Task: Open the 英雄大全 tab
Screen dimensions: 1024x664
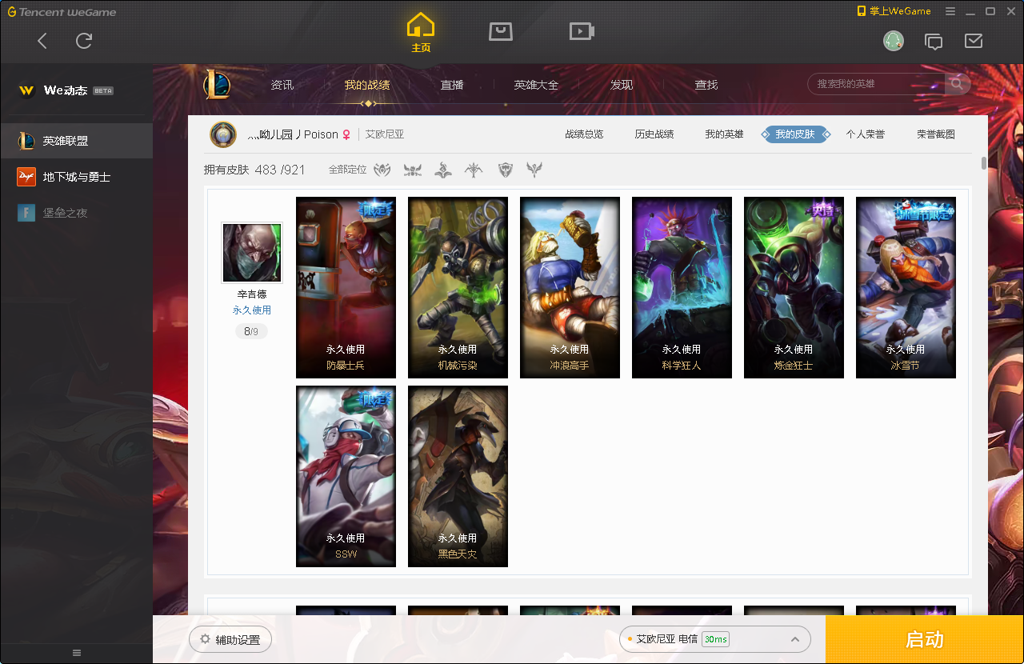Action: [x=537, y=85]
